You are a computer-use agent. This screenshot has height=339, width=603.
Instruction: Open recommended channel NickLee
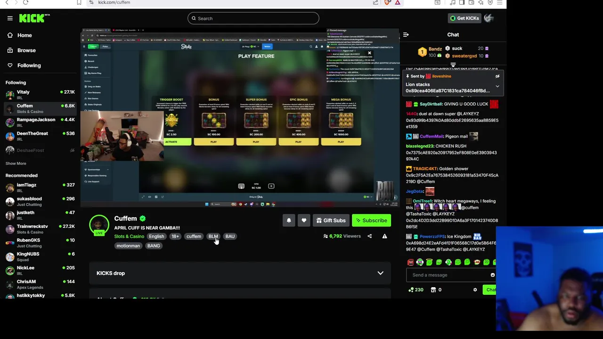pos(40,270)
